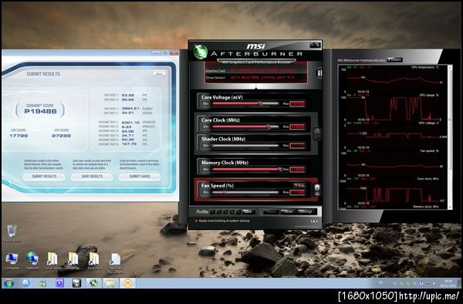Screen dimensions: 463x304
Task: Open the Computer desktop icon
Action: pos(12,261)
